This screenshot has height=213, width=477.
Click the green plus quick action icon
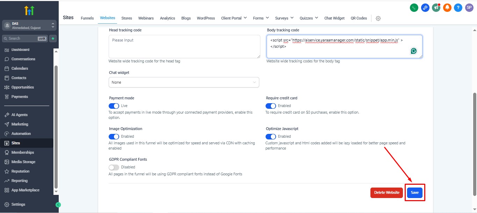tap(53, 38)
